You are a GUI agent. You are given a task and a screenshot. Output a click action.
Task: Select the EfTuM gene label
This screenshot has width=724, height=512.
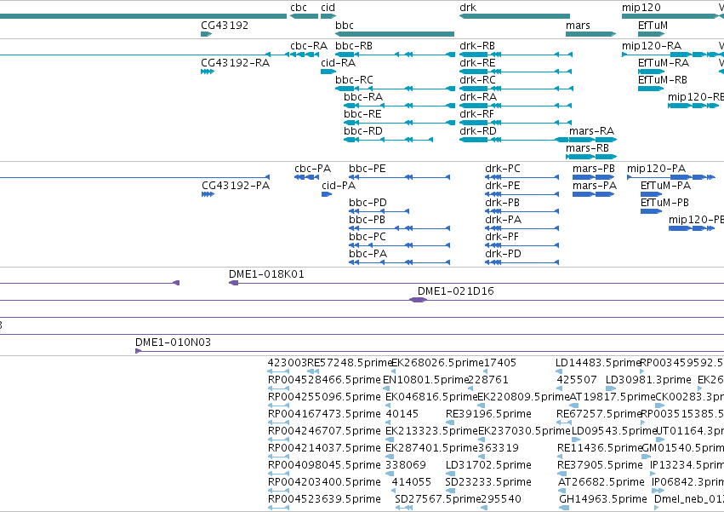[x=653, y=25]
